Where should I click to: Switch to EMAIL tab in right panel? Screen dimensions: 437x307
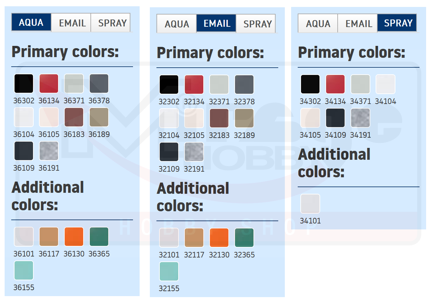(358, 23)
